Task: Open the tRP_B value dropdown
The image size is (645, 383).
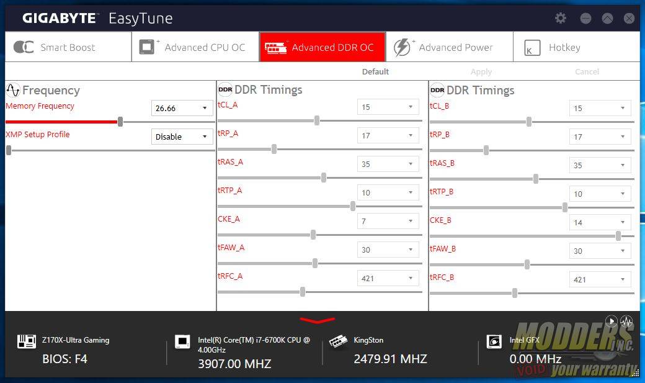Action: [x=600, y=137]
